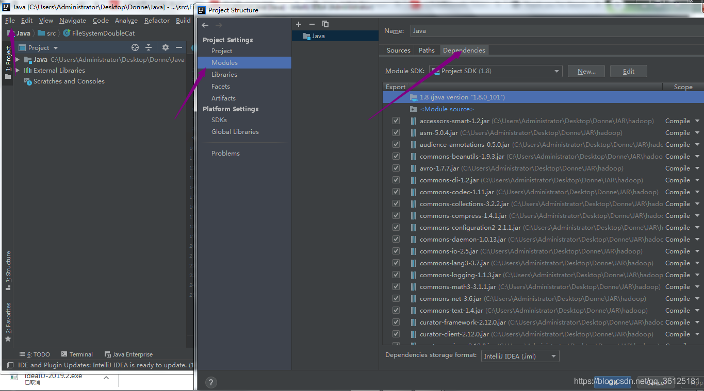704x391 pixels.
Task: Open the TODO tool window
Action: (35, 354)
